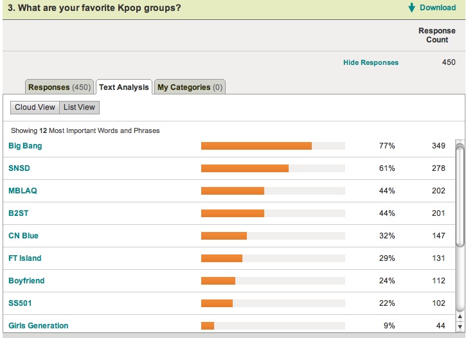Click Hide Responses link

click(x=371, y=62)
